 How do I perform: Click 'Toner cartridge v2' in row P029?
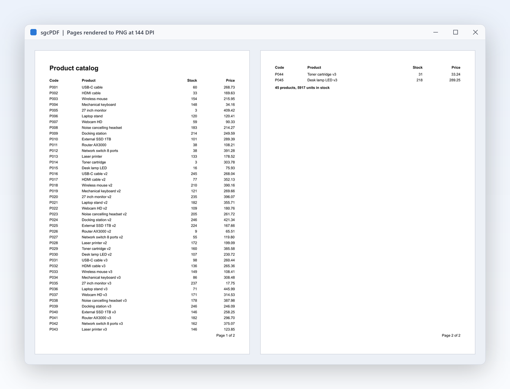click(96, 249)
